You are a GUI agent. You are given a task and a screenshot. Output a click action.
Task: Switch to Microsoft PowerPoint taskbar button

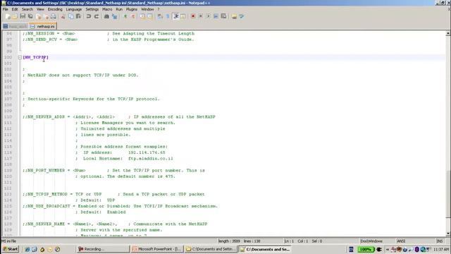157,249
